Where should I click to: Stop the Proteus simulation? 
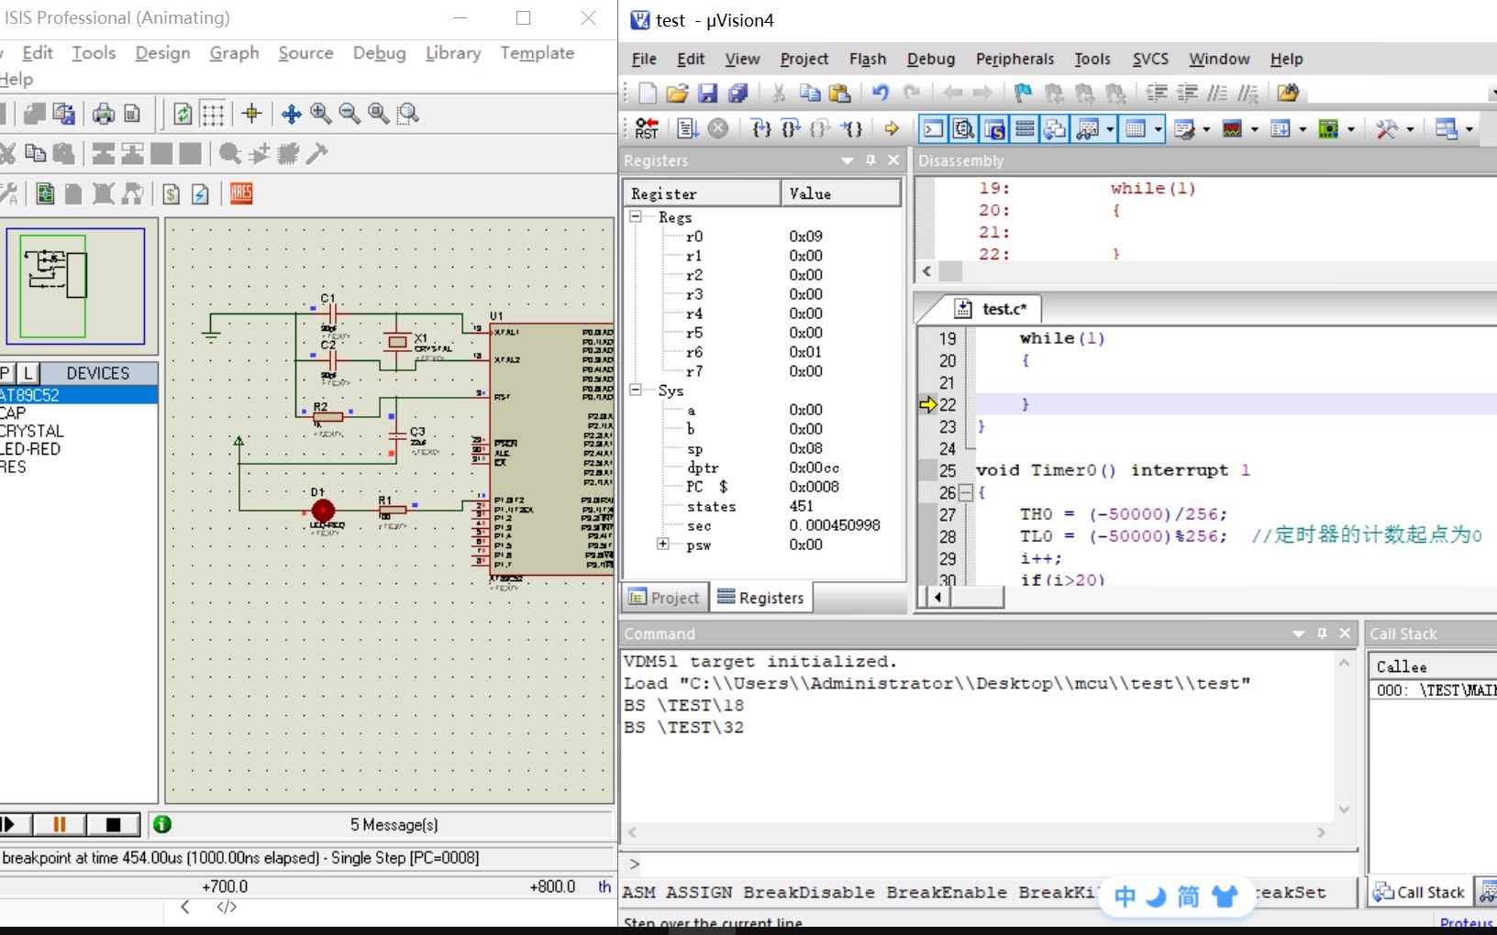click(x=113, y=824)
